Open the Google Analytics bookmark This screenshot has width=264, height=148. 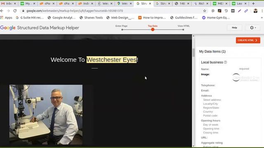61,18
